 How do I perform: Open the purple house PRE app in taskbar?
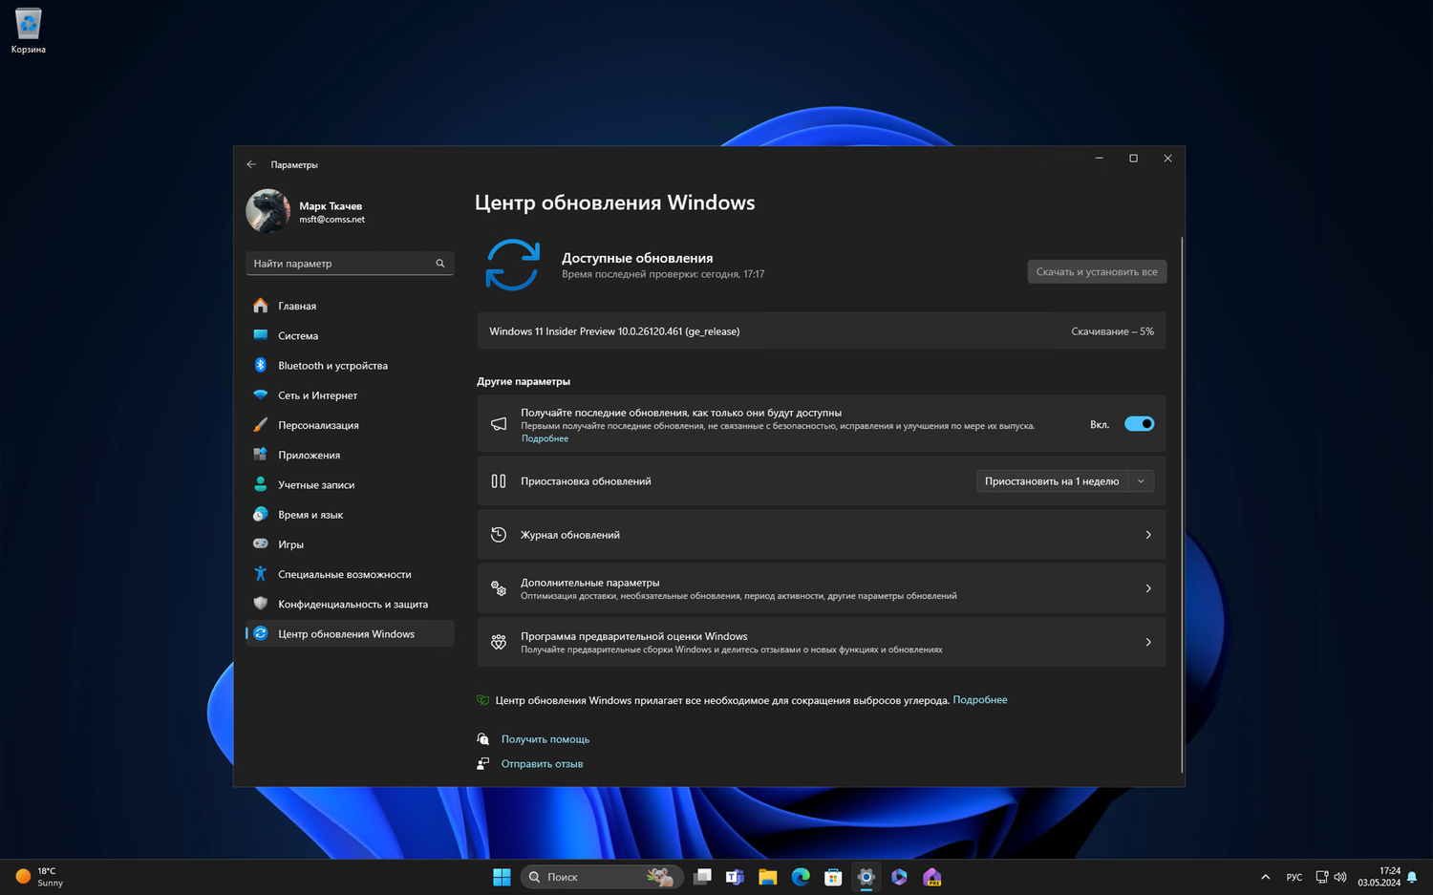(932, 877)
